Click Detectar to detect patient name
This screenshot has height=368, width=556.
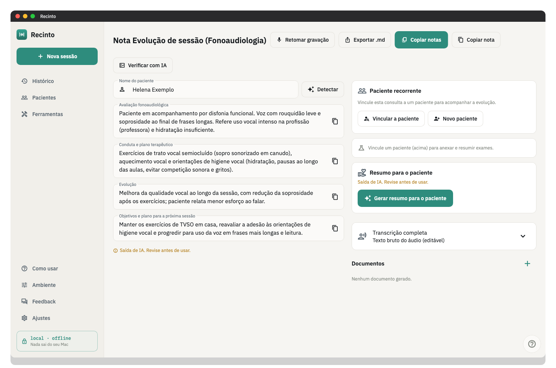pyautogui.click(x=323, y=89)
